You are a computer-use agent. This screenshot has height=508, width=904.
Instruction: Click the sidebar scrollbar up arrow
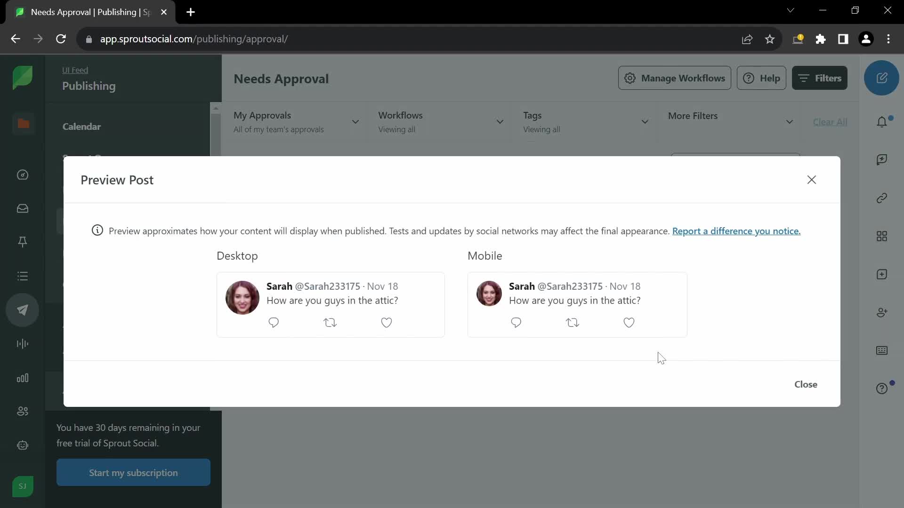[216, 108]
